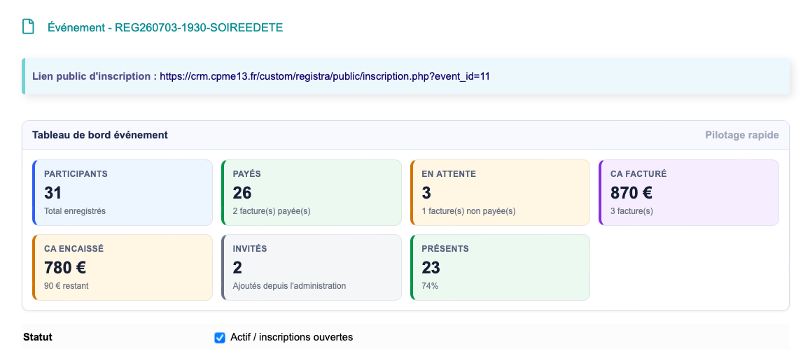Click the Tableau de bord événement header
This screenshot has height=358, width=803.
[100, 135]
